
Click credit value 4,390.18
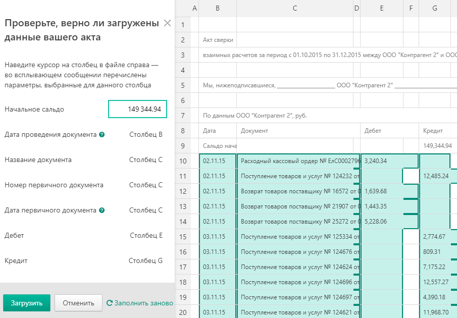[438, 297]
